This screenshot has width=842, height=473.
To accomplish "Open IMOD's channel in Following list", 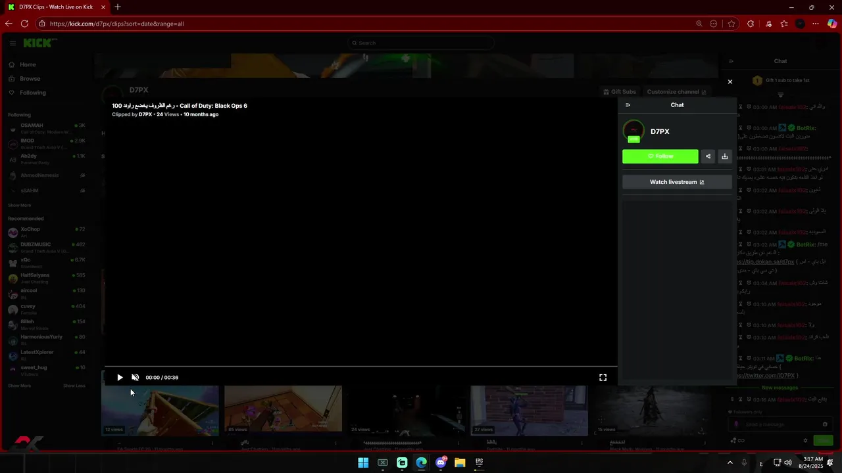I will coord(47,143).
